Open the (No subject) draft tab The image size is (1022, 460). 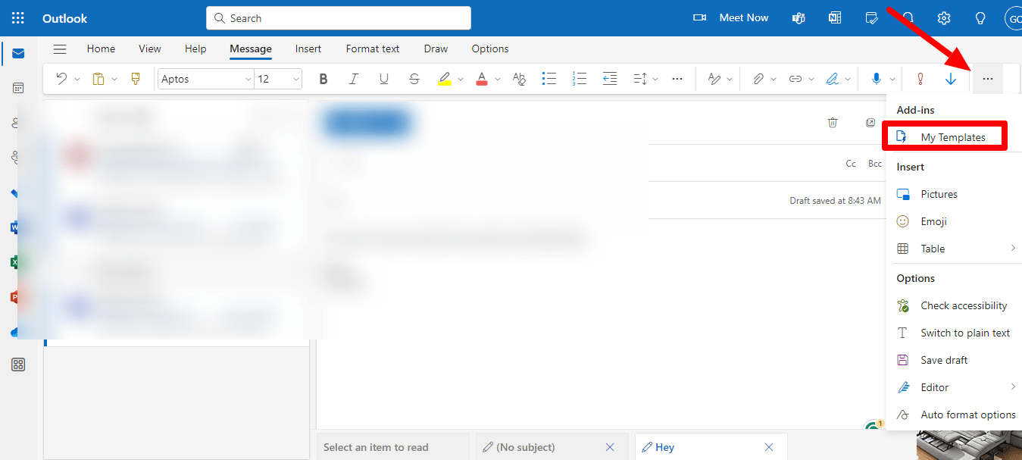coord(526,447)
